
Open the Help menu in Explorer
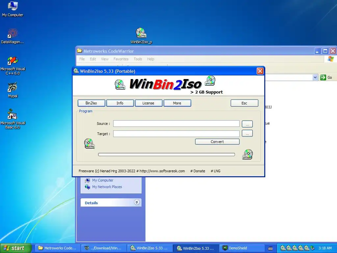(151, 59)
